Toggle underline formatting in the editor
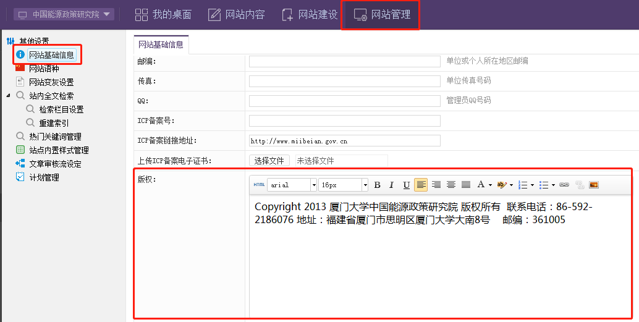Viewport: 639px width, 322px height. pyautogui.click(x=406, y=185)
